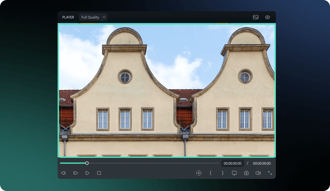The image size is (330, 191).
Task: Stop playback with the square button
Action: coord(99,173)
